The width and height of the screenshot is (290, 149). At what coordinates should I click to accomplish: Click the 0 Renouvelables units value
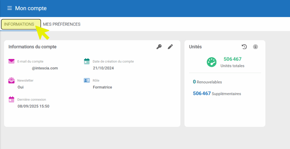pyautogui.click(x=194, y=82)
